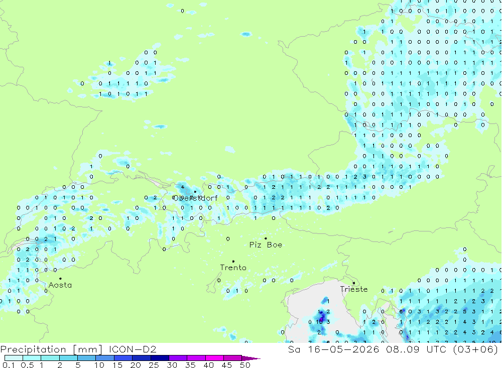Click the date 16-05-2026 in footer
Viewport: 502px width, 368px height.
click(x=343, y=349)
